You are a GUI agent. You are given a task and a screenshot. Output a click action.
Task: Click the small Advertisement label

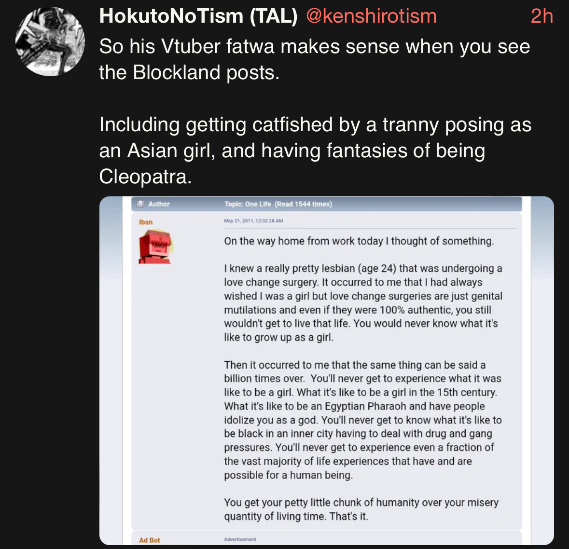(x=240, y=539)
